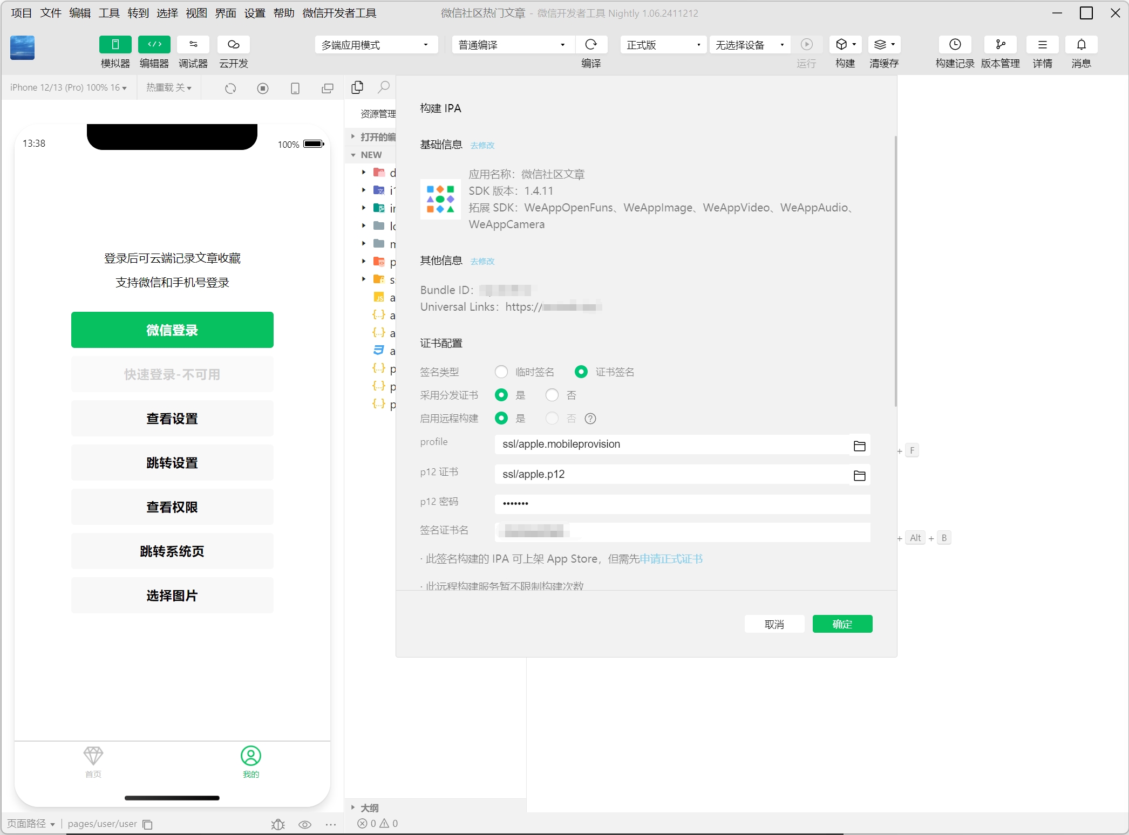
Task: Toggle the simulator panel (模拟器)
Action: coord(115,45)
